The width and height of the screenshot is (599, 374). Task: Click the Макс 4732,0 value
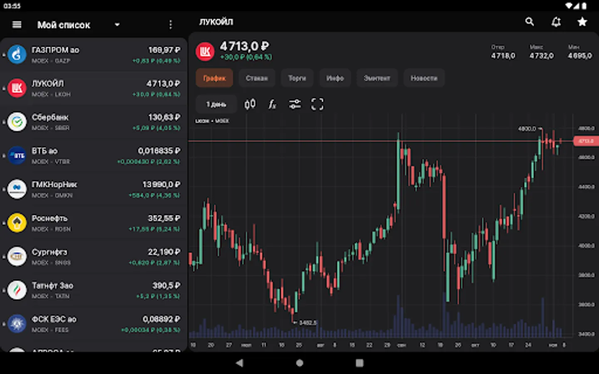542,56
